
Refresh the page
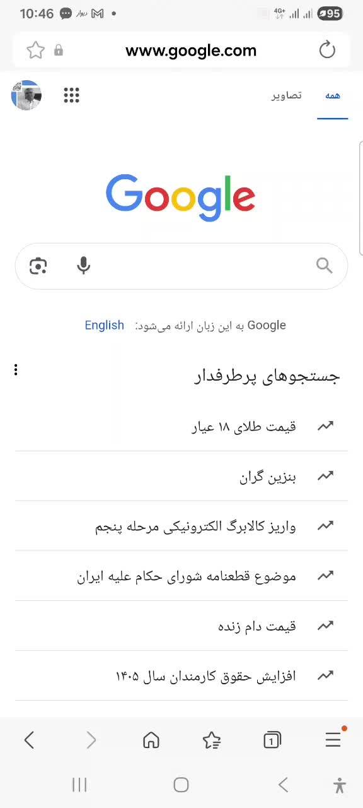(327, 50)
